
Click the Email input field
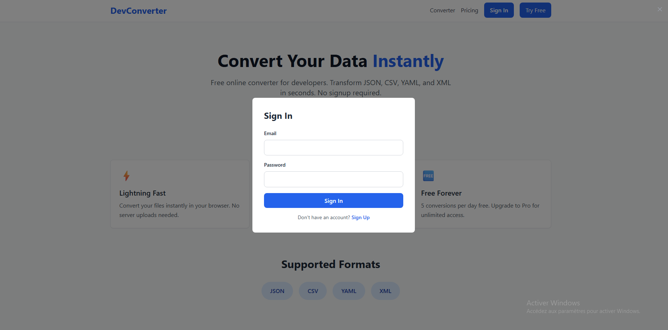click(333, 147)
